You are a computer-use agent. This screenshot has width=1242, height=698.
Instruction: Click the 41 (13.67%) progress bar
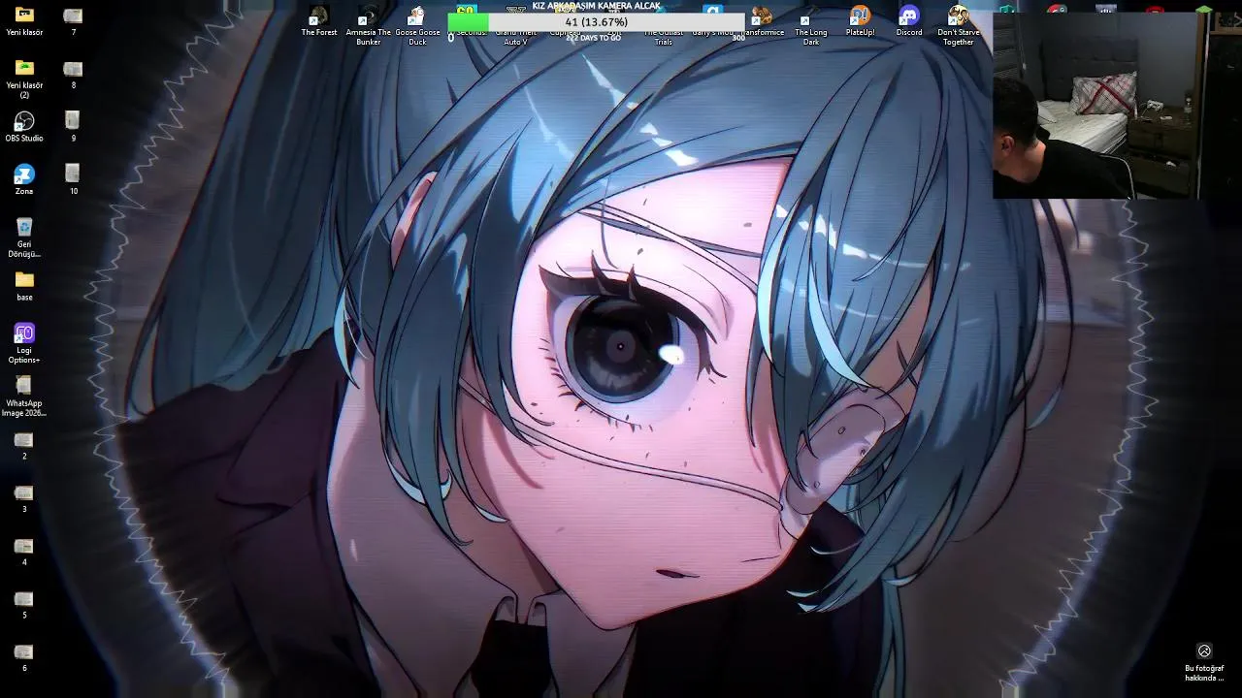click(x=596, y=22)
